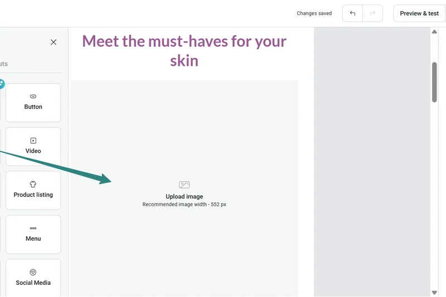Select the Menu block dots icon

(33, 228)
